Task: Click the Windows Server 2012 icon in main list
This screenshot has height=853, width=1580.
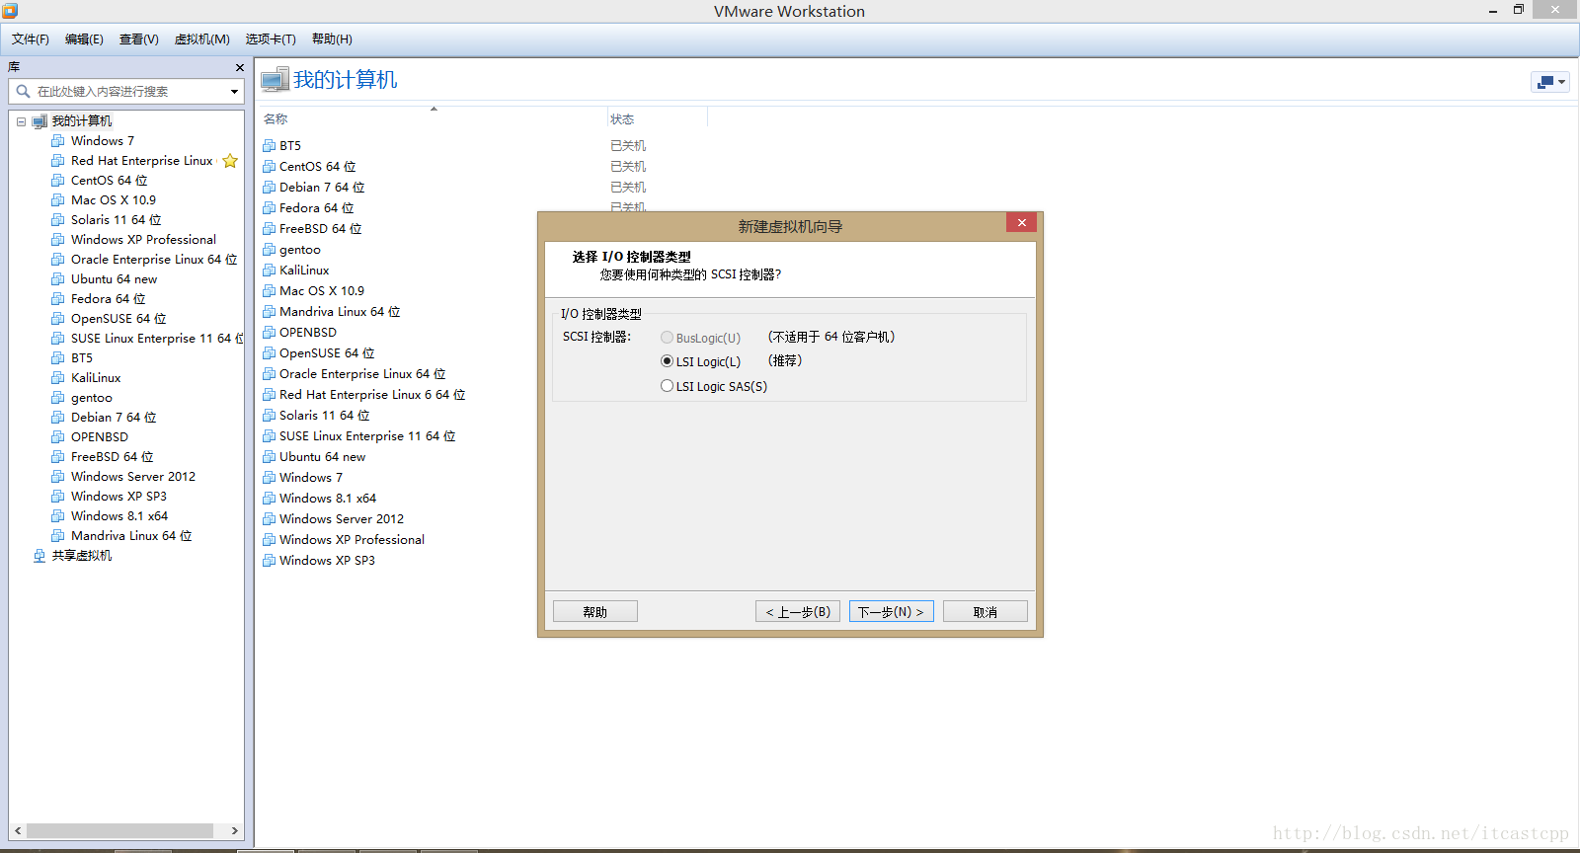Action: (270, 519)
